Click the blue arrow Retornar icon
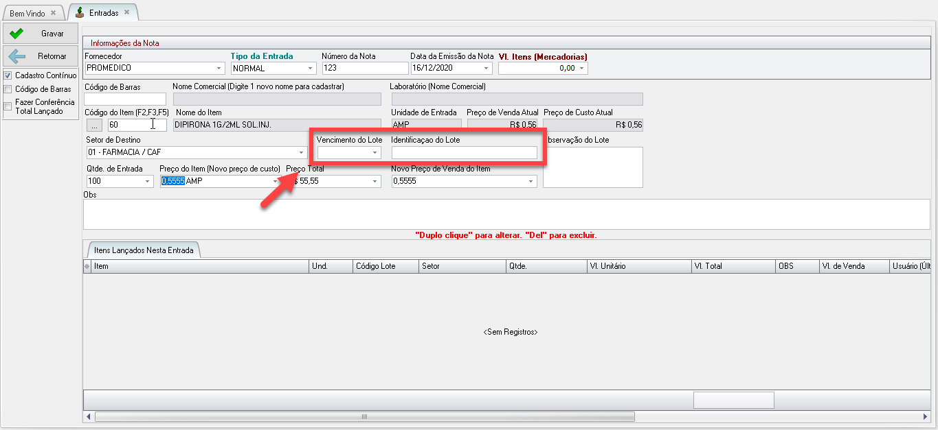Viewport: 938px width, 430px height. point(17,56)
